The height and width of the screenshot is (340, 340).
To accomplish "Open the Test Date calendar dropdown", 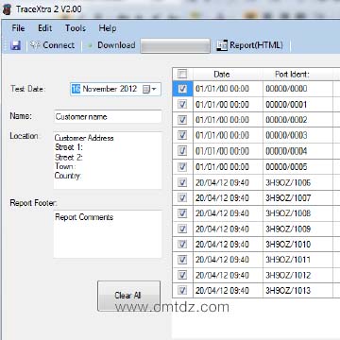I will pyautogui.click(x=149, y=90).
